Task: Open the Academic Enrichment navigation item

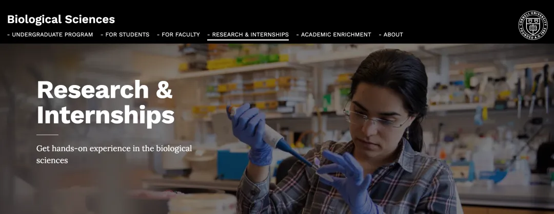Action: (x=336, y=34)
